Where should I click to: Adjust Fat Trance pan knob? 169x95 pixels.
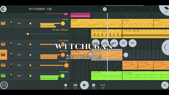[30, 76]
